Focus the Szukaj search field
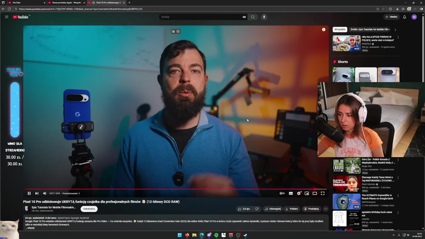 (x=201, y=17)
